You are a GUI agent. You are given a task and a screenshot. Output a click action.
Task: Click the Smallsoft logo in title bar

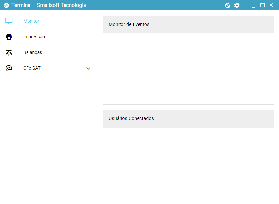pos(6,5)
